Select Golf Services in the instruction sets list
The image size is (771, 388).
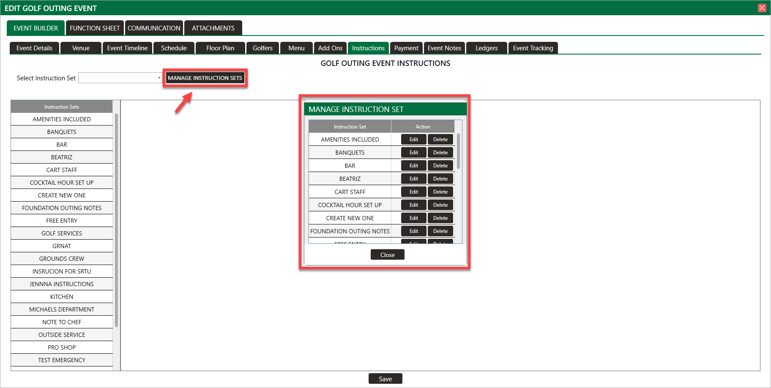point(62,233)
